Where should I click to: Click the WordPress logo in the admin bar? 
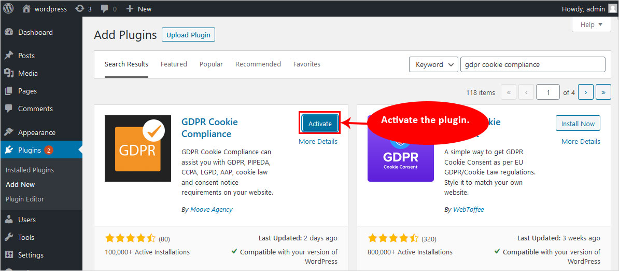click(x=9, y=9)
